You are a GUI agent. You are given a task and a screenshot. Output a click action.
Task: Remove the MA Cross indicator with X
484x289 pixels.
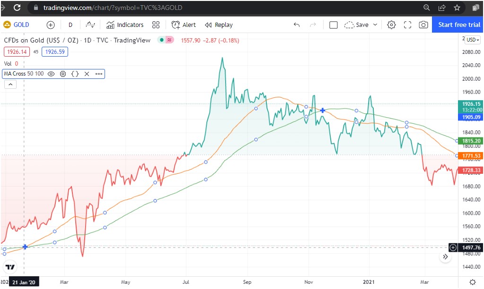[87, 74]
